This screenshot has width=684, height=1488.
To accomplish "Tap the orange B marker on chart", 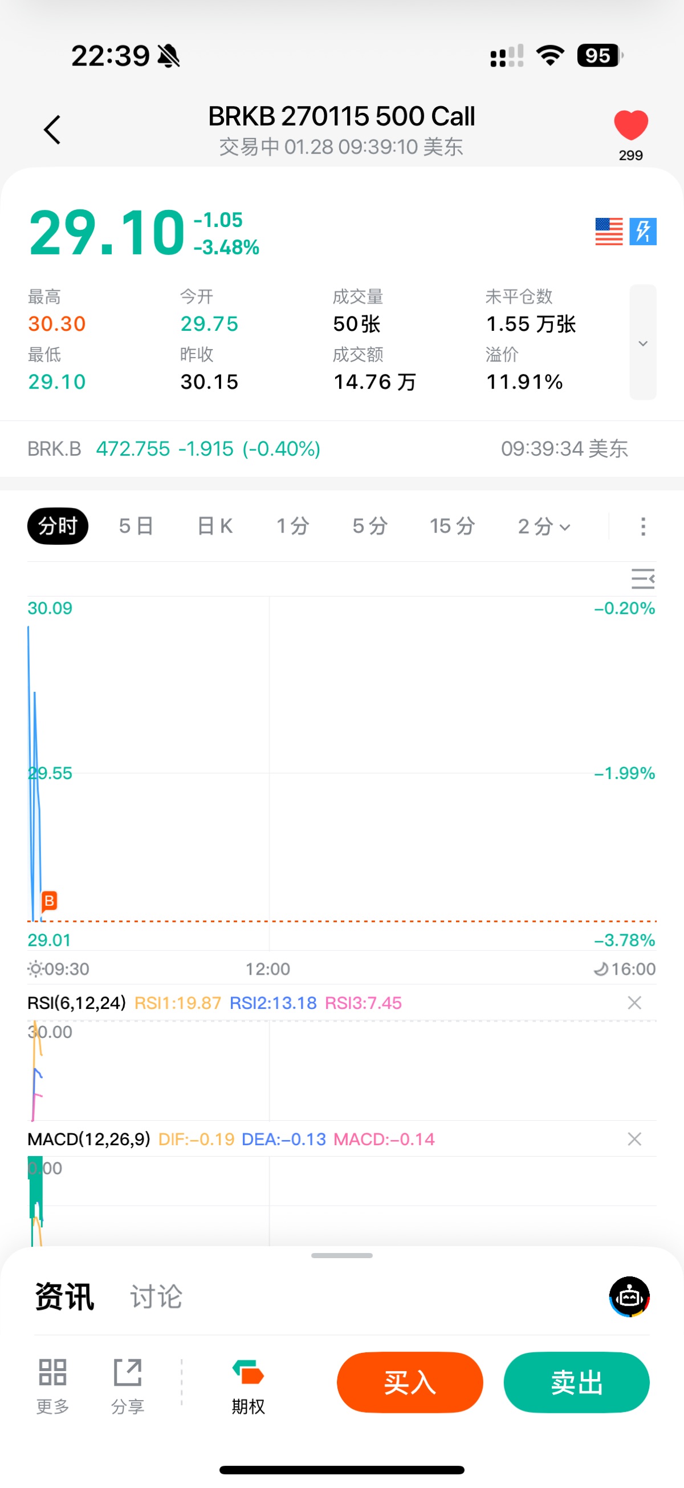I will click(49, 901).
